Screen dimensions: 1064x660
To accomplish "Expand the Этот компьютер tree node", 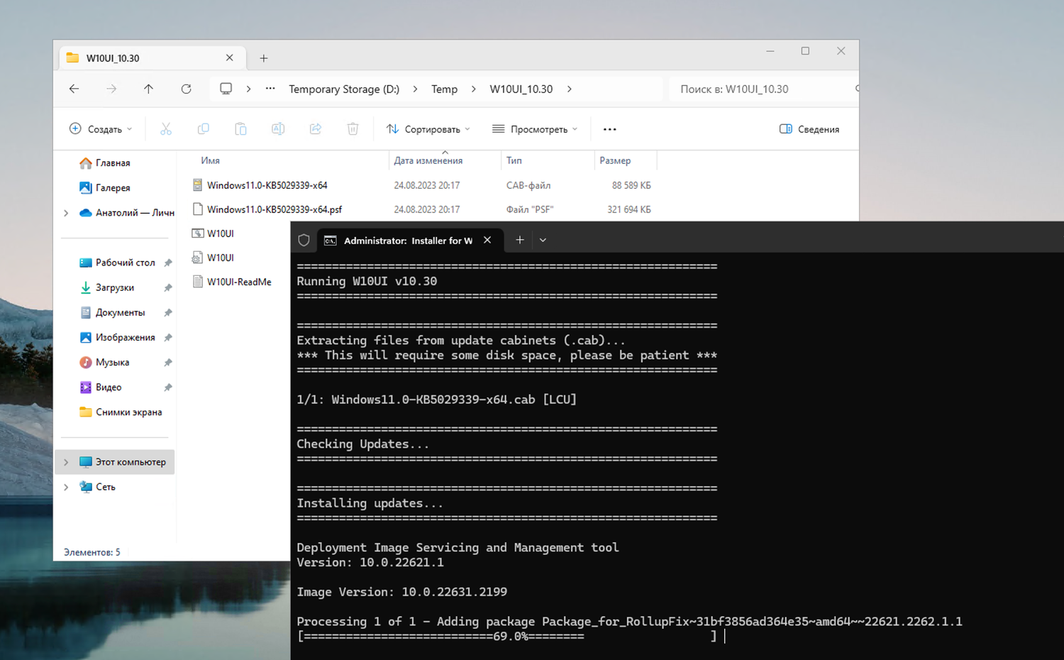I will [x=66, y=462].
